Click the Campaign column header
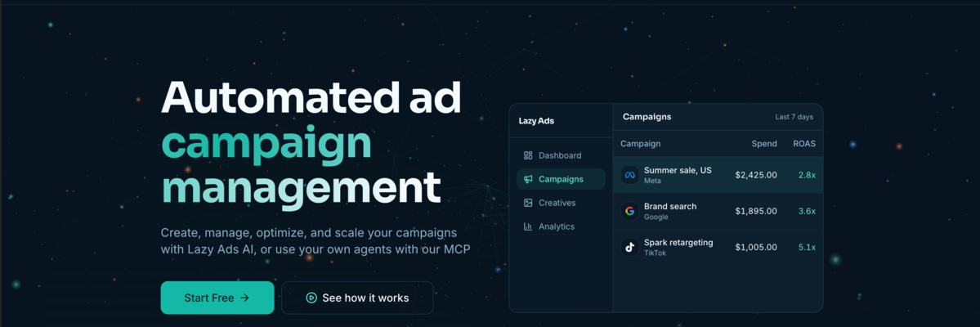Image resolution: width=980 pixels, height=327 pixels. point(640,144)
